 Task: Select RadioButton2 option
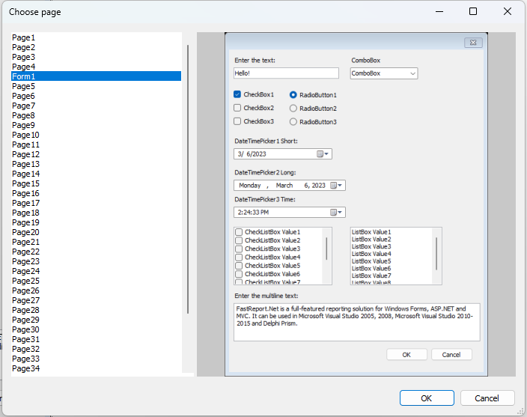(x=293, y=109)
